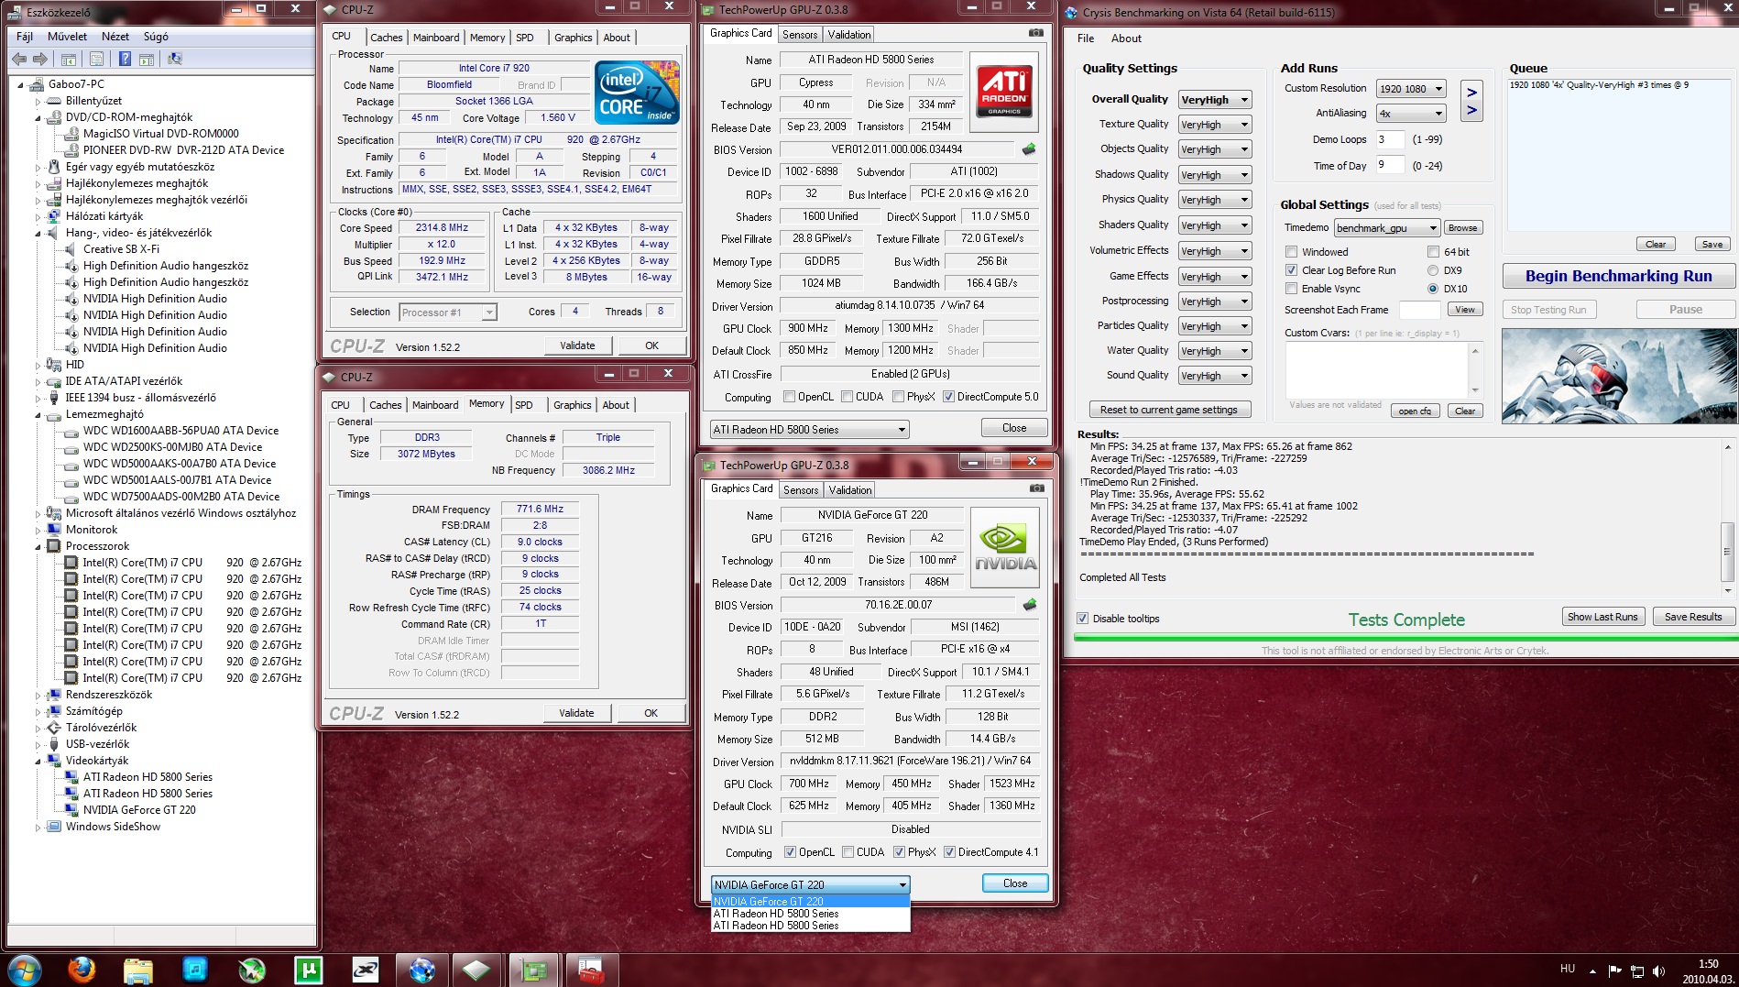Open the Custom Resolution dropdown
Screen dimensions: 1739x987
tap(1411, 89)
